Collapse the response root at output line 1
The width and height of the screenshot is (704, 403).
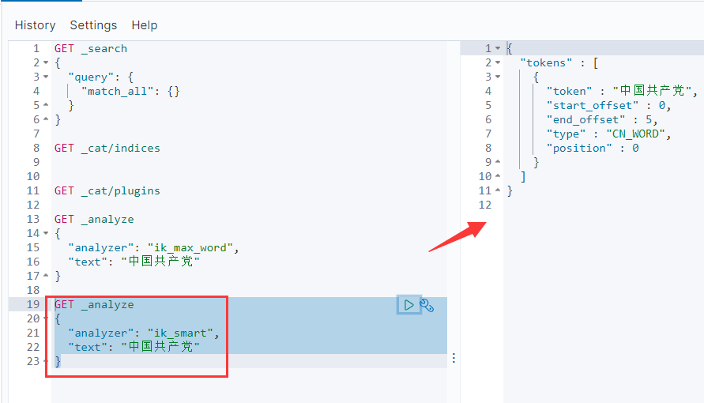[498, 48]
